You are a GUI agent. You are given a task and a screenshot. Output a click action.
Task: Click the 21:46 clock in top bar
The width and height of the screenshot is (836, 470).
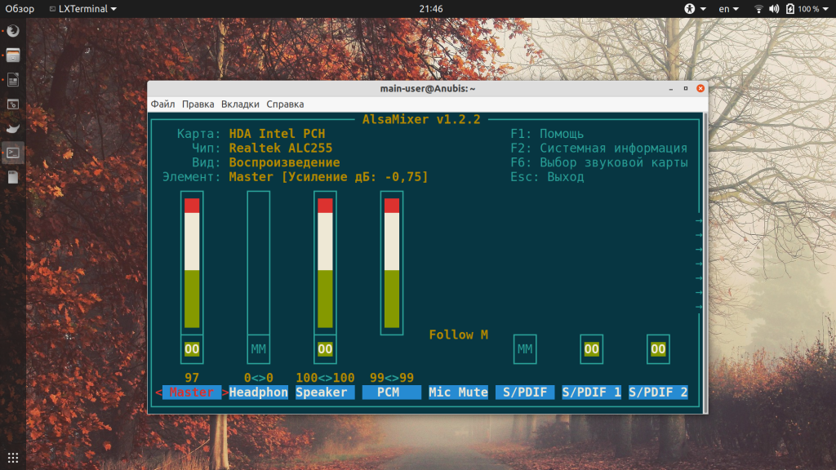pyautogui.click(x=431, y=8)
